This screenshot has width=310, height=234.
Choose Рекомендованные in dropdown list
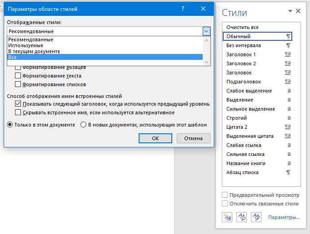105,39
